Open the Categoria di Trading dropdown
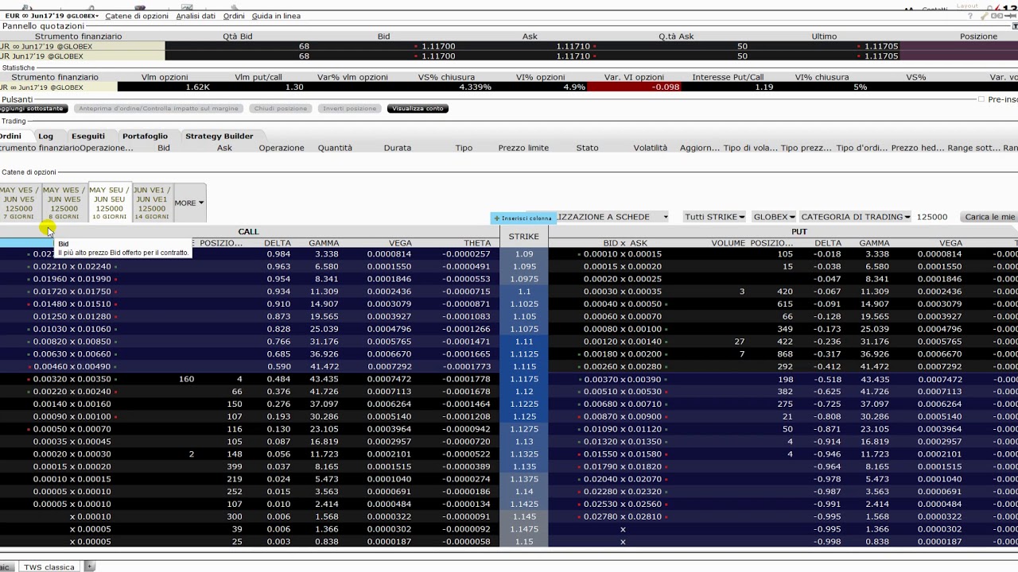This screenshot has height=572, width=1018. tap(857, 217)
